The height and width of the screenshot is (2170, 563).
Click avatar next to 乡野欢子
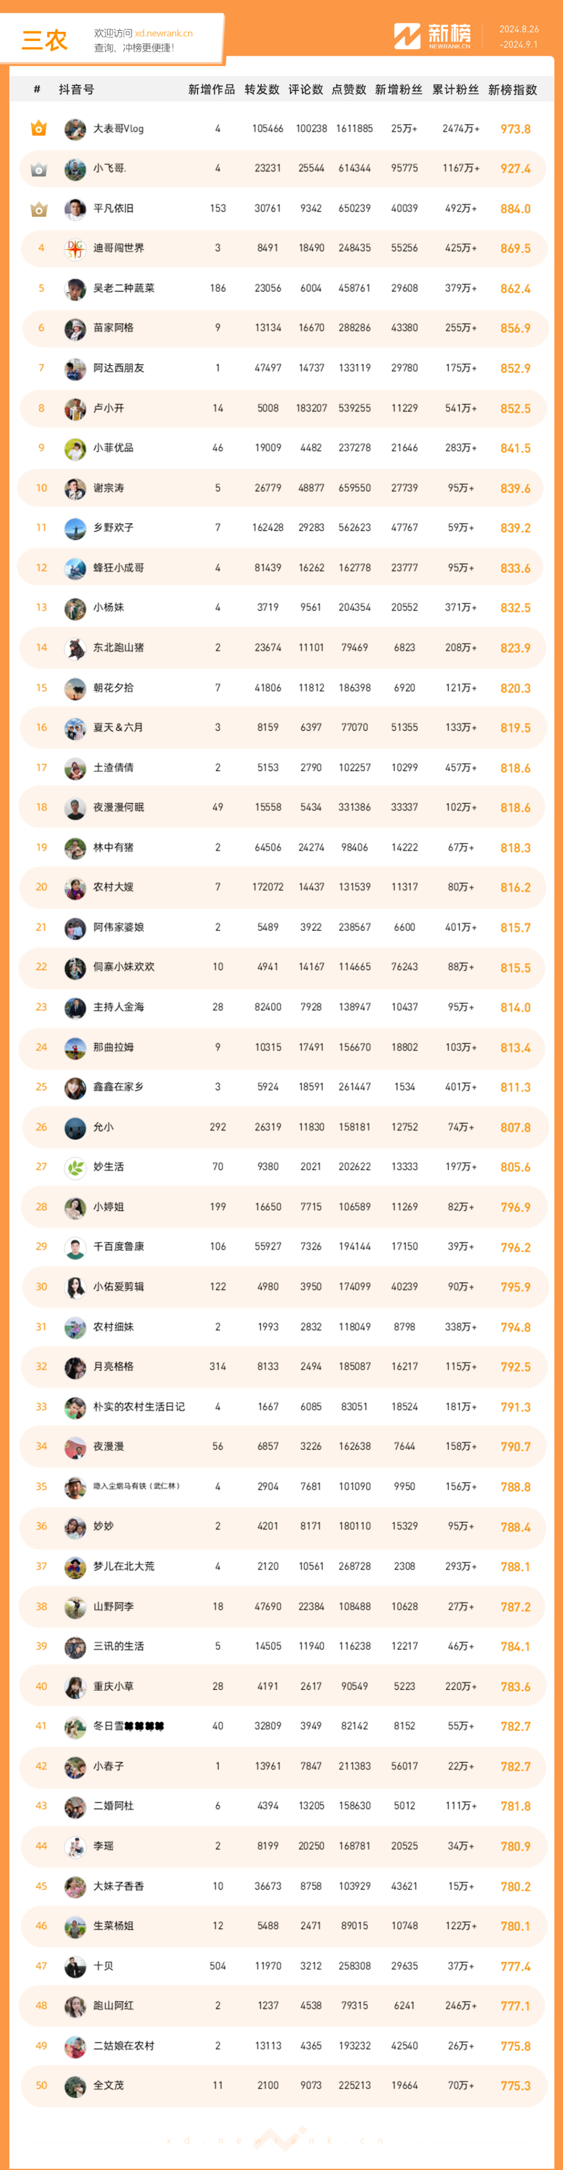tap(75, 528)
